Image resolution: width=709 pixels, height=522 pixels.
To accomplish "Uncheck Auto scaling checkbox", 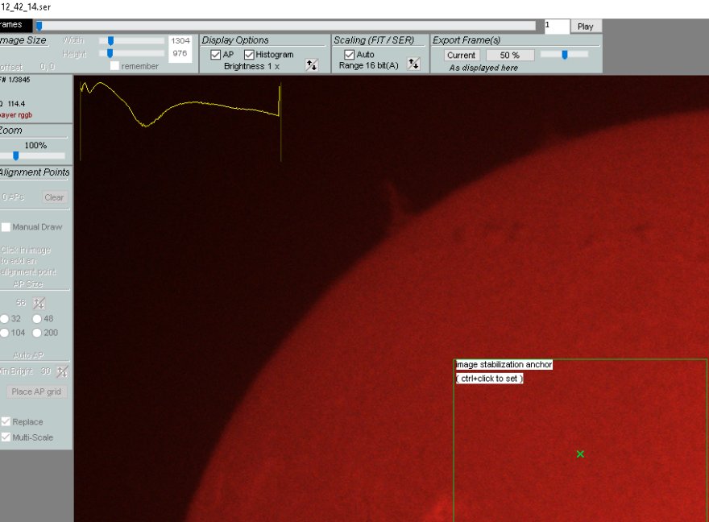I will tap(350, 55).
